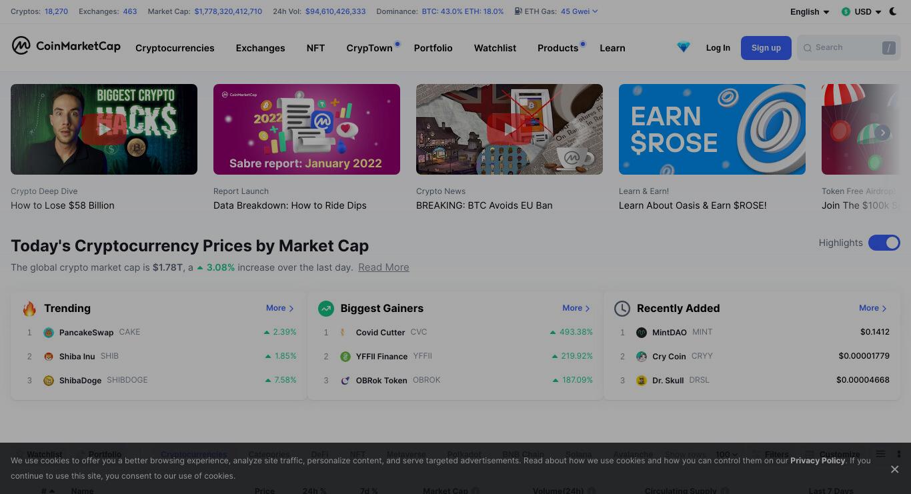Open the NFT menu item
911x494 pixels.
pos(315,48)
